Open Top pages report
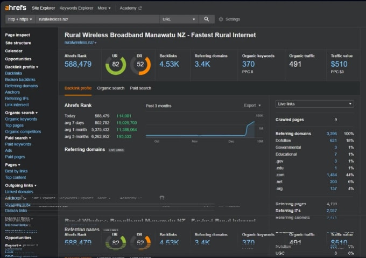The width and height of the screenshot is (366, 258). (14, 125)
